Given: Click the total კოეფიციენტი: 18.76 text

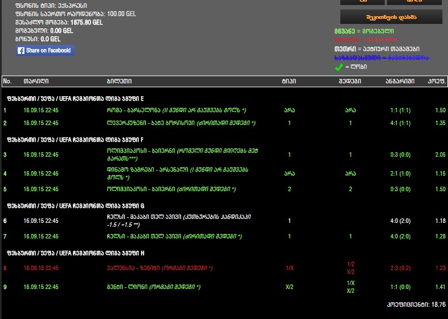Looking at the screenshot, I should (x=416, y=305).
